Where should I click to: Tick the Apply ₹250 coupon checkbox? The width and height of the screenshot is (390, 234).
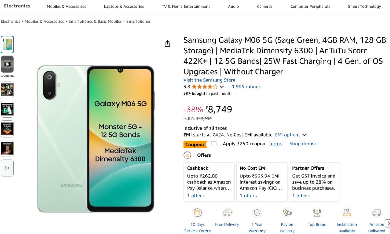click(214, 144)
